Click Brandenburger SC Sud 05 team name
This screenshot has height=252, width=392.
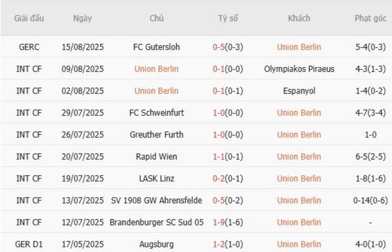coord(156,222)
